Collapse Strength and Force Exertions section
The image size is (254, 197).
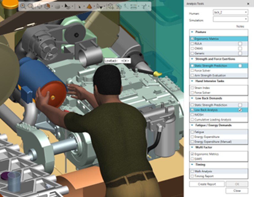point(192,59)
